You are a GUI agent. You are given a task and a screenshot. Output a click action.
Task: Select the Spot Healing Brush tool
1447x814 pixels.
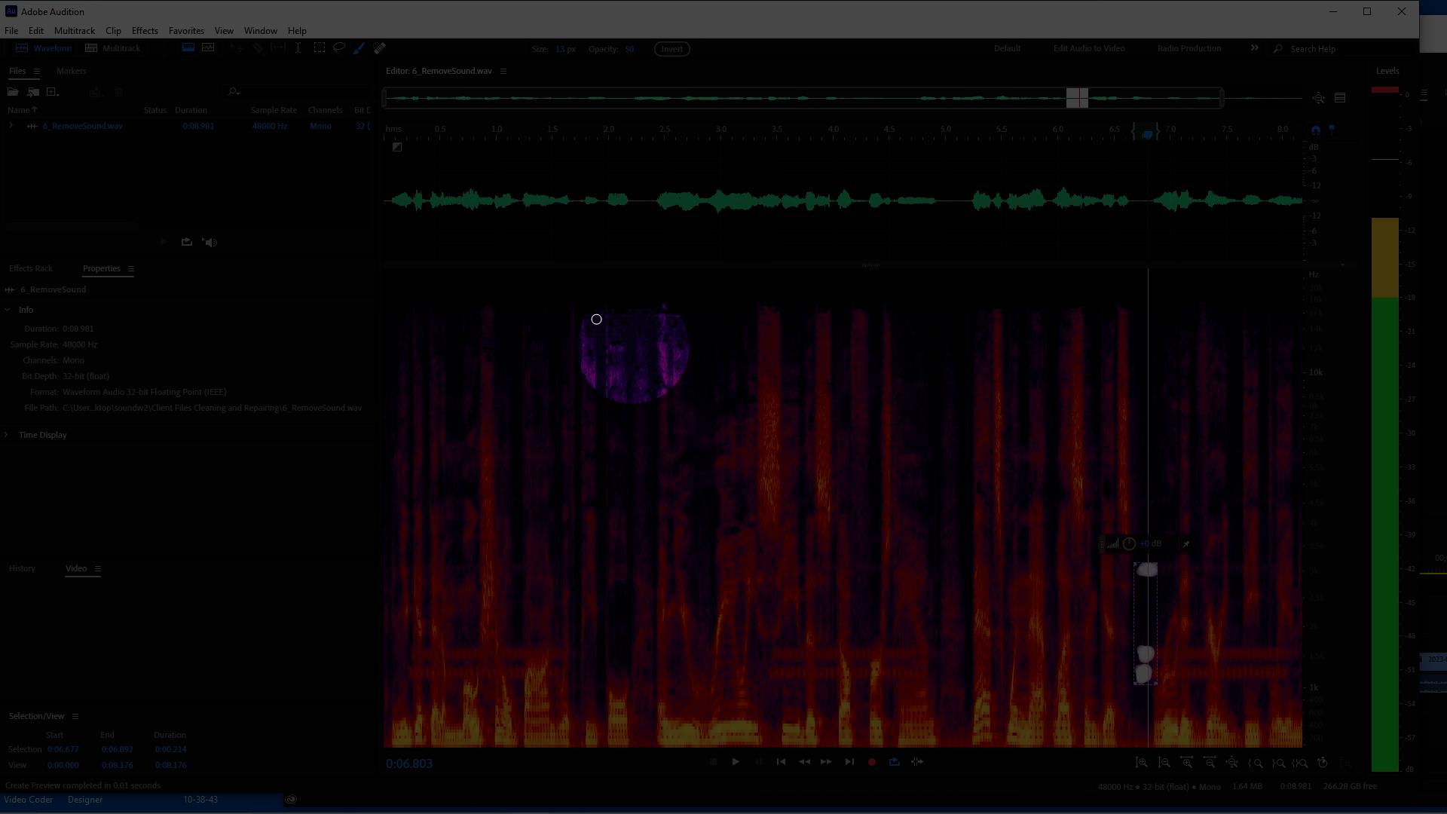tap(380, 48)
